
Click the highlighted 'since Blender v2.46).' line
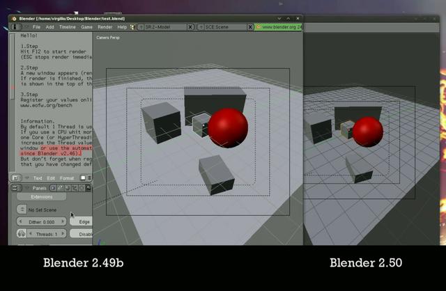tap(51, 153)
